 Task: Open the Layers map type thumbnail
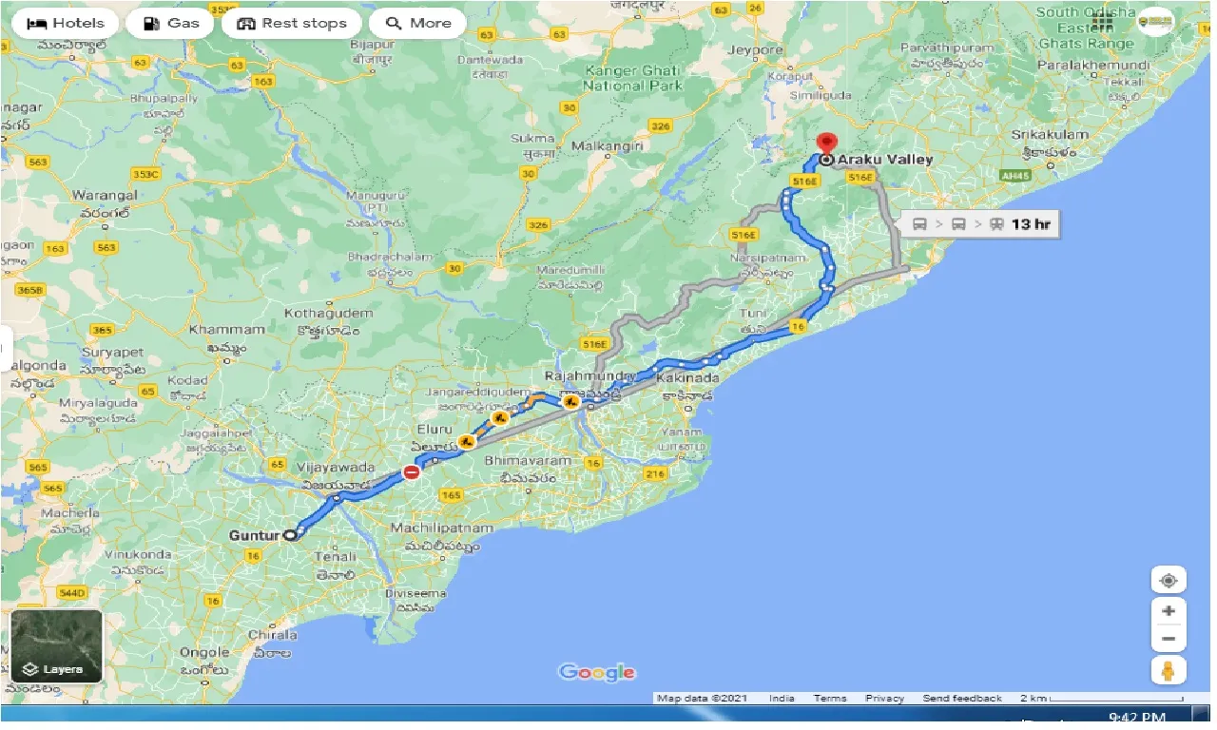[55, 647]
